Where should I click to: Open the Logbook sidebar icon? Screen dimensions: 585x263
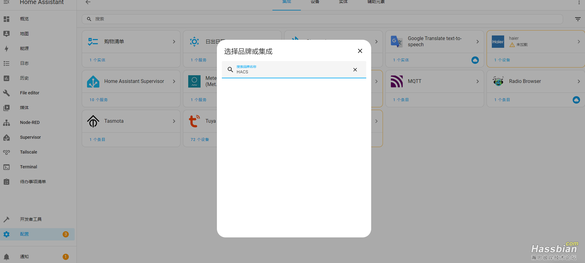tap(6, 64)
